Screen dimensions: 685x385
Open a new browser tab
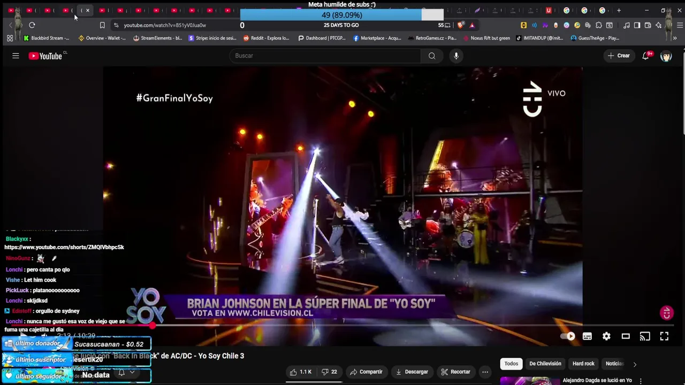pos(619,10)
